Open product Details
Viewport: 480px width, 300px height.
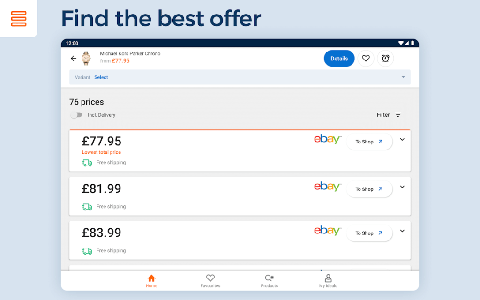tap(339, 58)
